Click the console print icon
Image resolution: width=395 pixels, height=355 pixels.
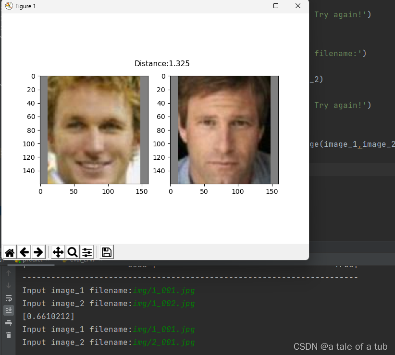click(9, 323)
